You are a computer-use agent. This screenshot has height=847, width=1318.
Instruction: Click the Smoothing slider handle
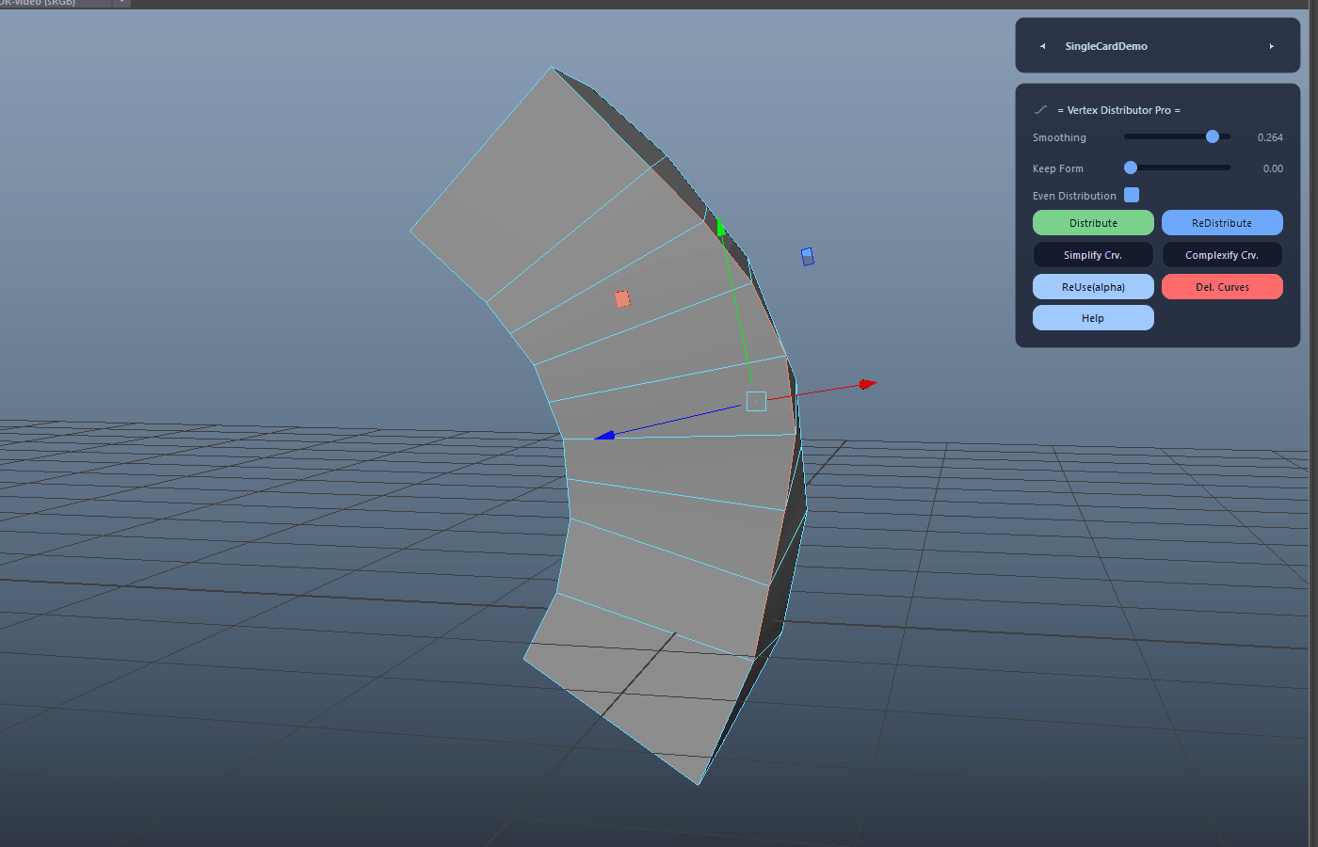(x=1213, y=136)
